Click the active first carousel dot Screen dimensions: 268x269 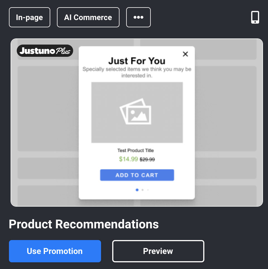[137, 190]
